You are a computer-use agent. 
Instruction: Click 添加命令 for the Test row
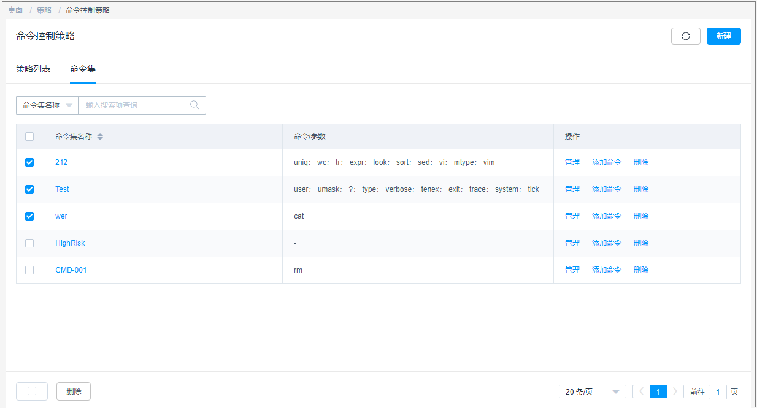point(606,189)
